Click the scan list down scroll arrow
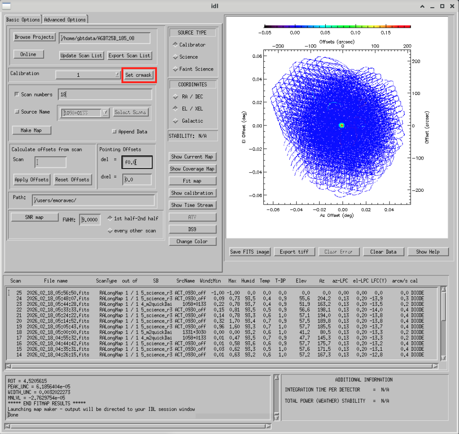Image resolution: width=459 pixels, height=434 pixels. pyautogui.click(x=444, y=358)
